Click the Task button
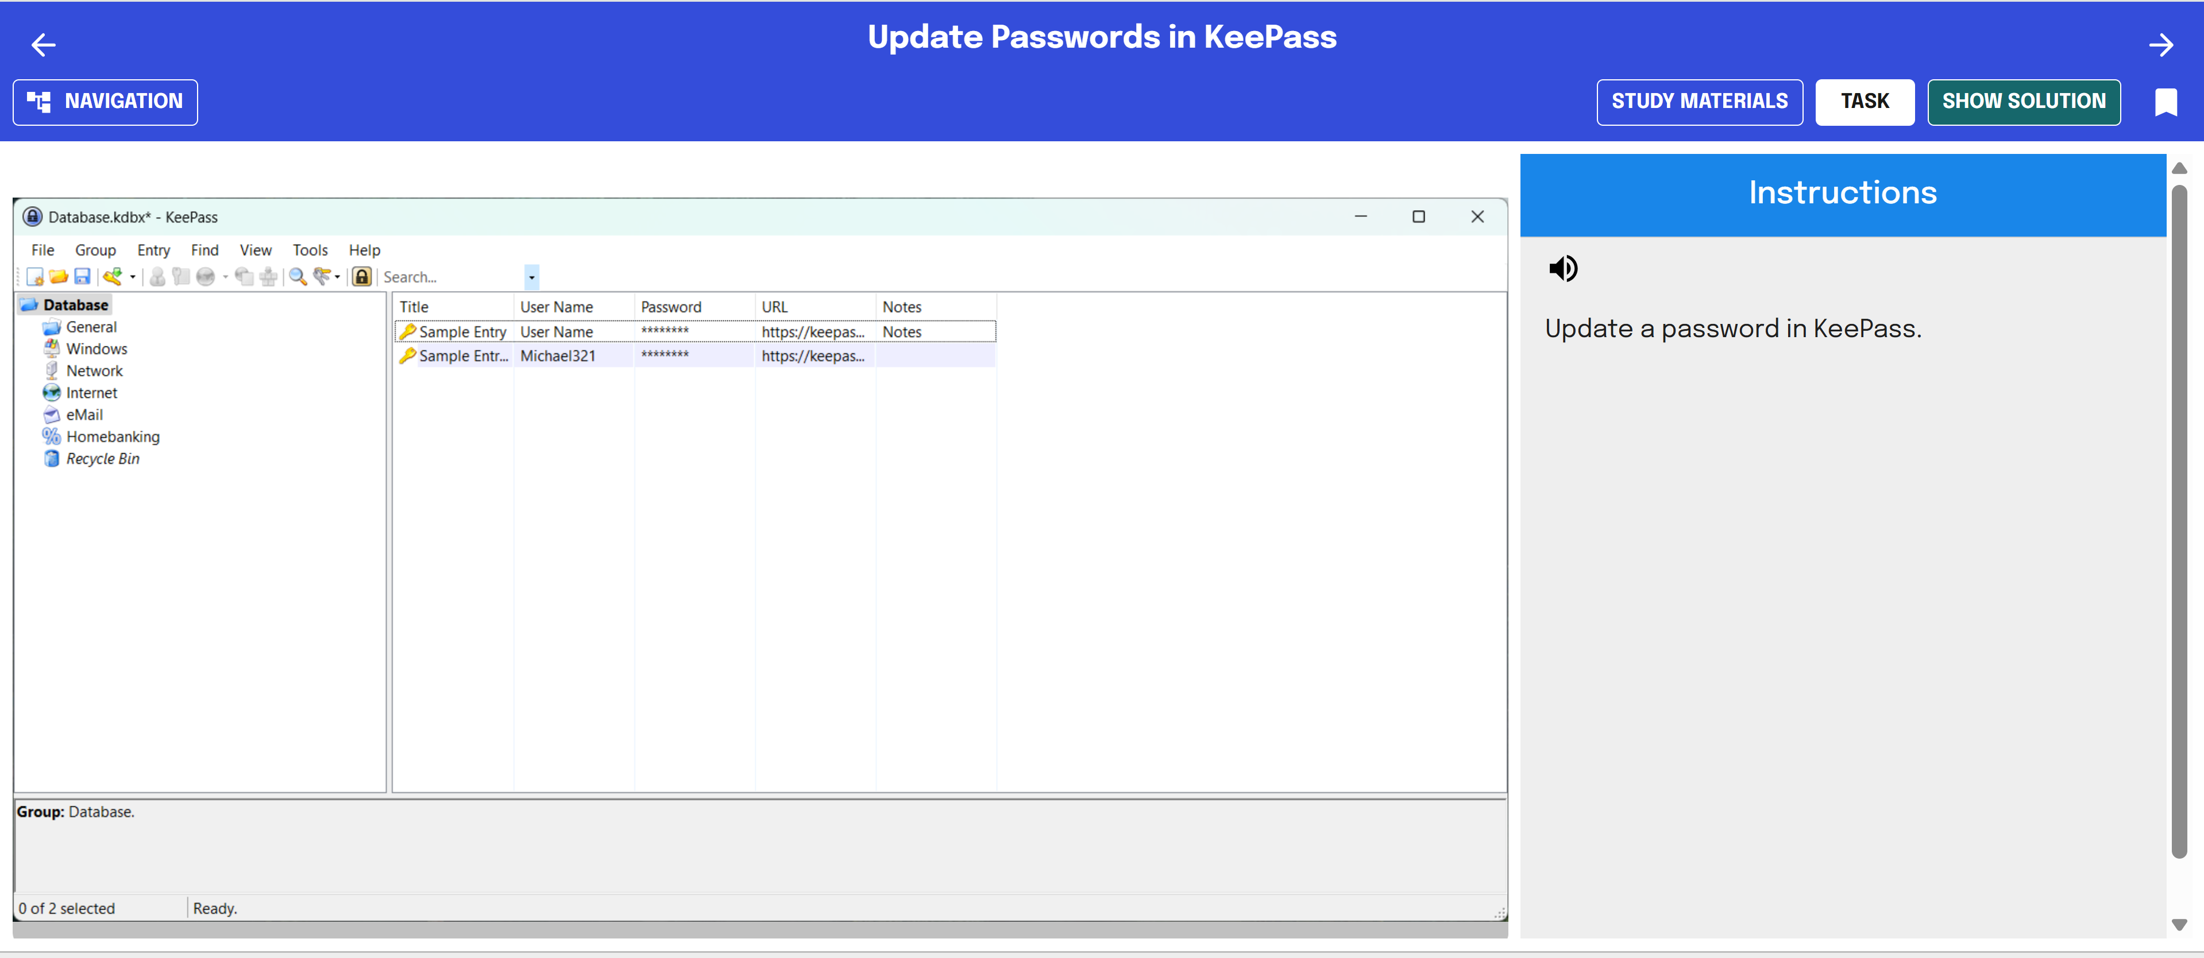The image size is (2204, 958). (1865, 102)
